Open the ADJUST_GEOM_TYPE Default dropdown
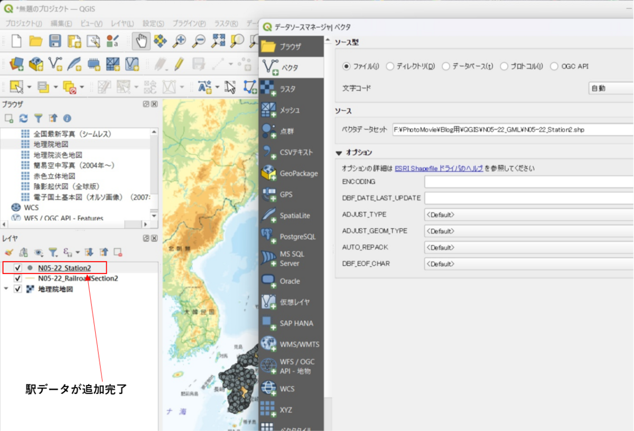This screenshot has height=431, width=634. pyautogui.click(x=529, y=231)
